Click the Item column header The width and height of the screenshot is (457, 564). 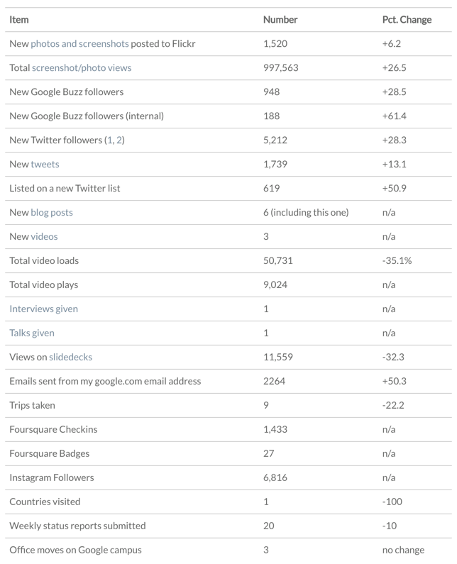point(19,20)
